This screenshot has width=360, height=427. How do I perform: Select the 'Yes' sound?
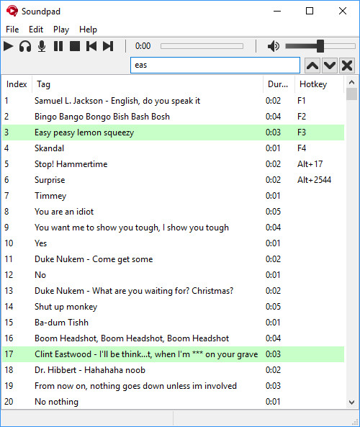174,243
